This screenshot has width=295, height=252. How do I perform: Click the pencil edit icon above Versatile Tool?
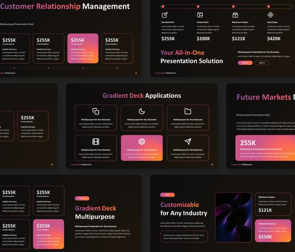tap(165, 15)
